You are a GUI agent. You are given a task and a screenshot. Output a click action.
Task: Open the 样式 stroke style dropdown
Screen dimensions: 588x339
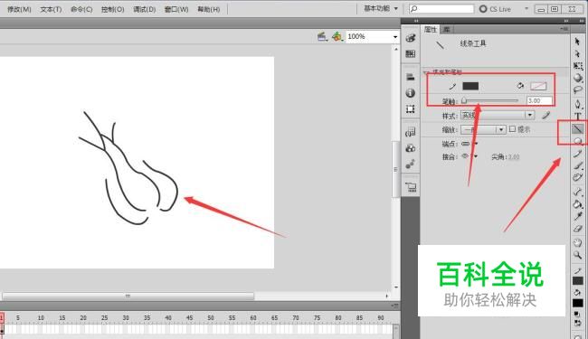click(x=498, y=116)
